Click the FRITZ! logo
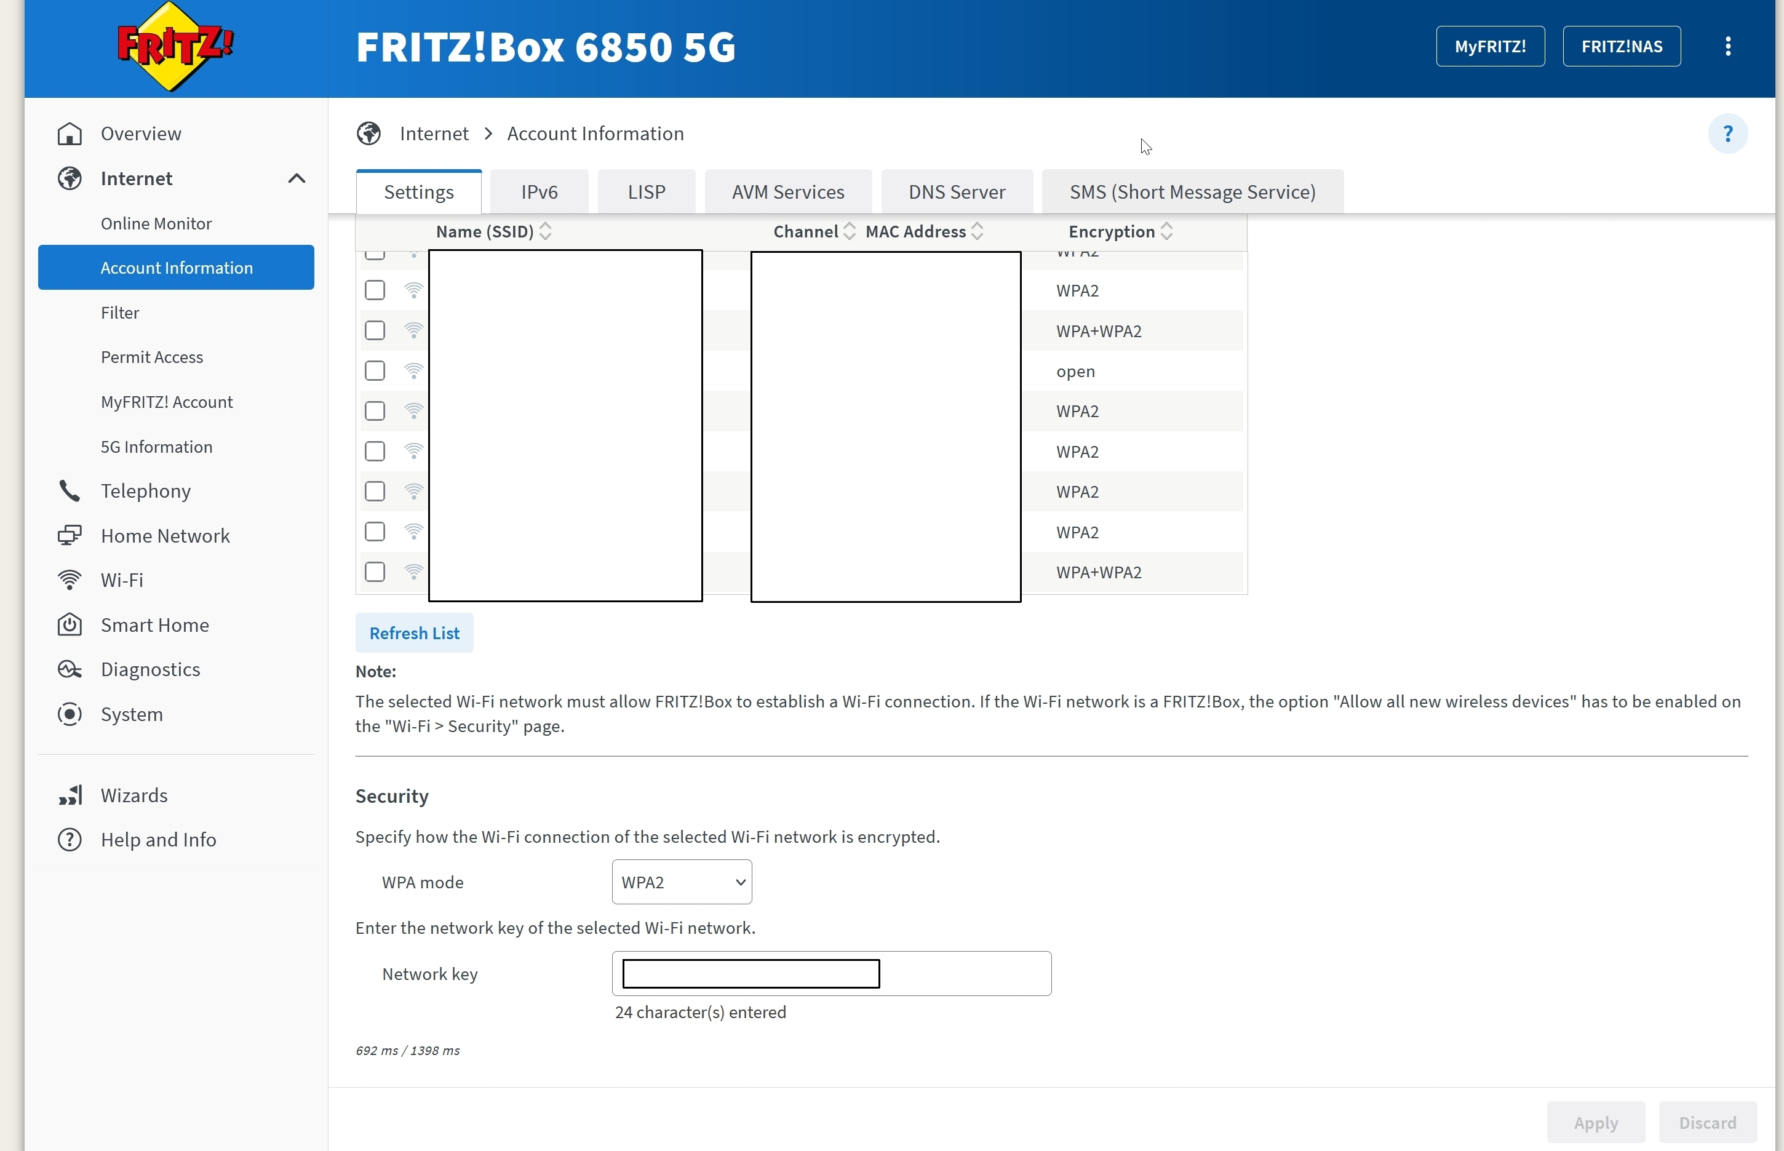This screenshot has height=1151, width=1784. click(x=176, y=46)
